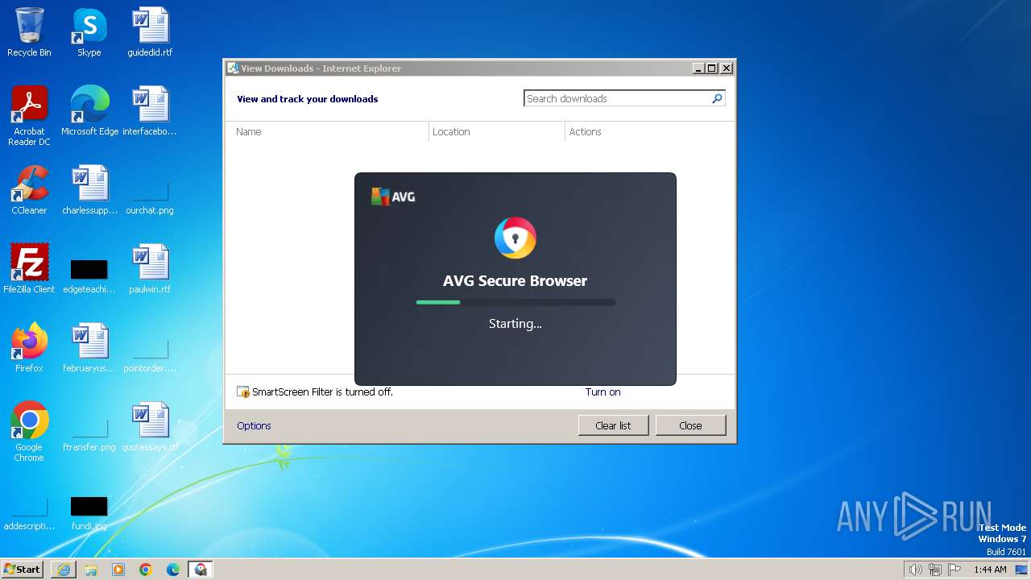Screen dimensions: 1031x580
Task: Click the network tray icon
Action: point(935,570)
